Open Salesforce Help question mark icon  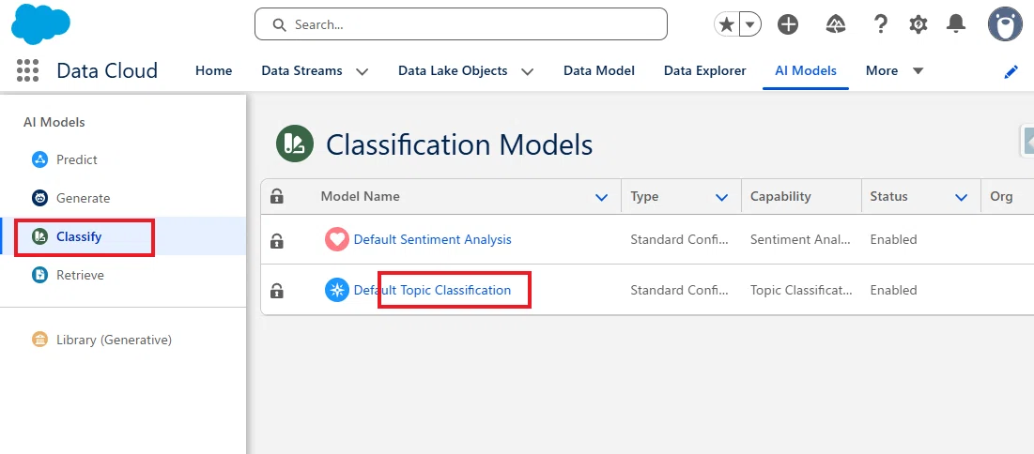(880, 25)
